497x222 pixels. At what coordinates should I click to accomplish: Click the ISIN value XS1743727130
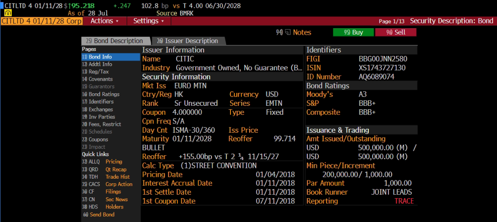pyautogui.click(x=382, y=68)
